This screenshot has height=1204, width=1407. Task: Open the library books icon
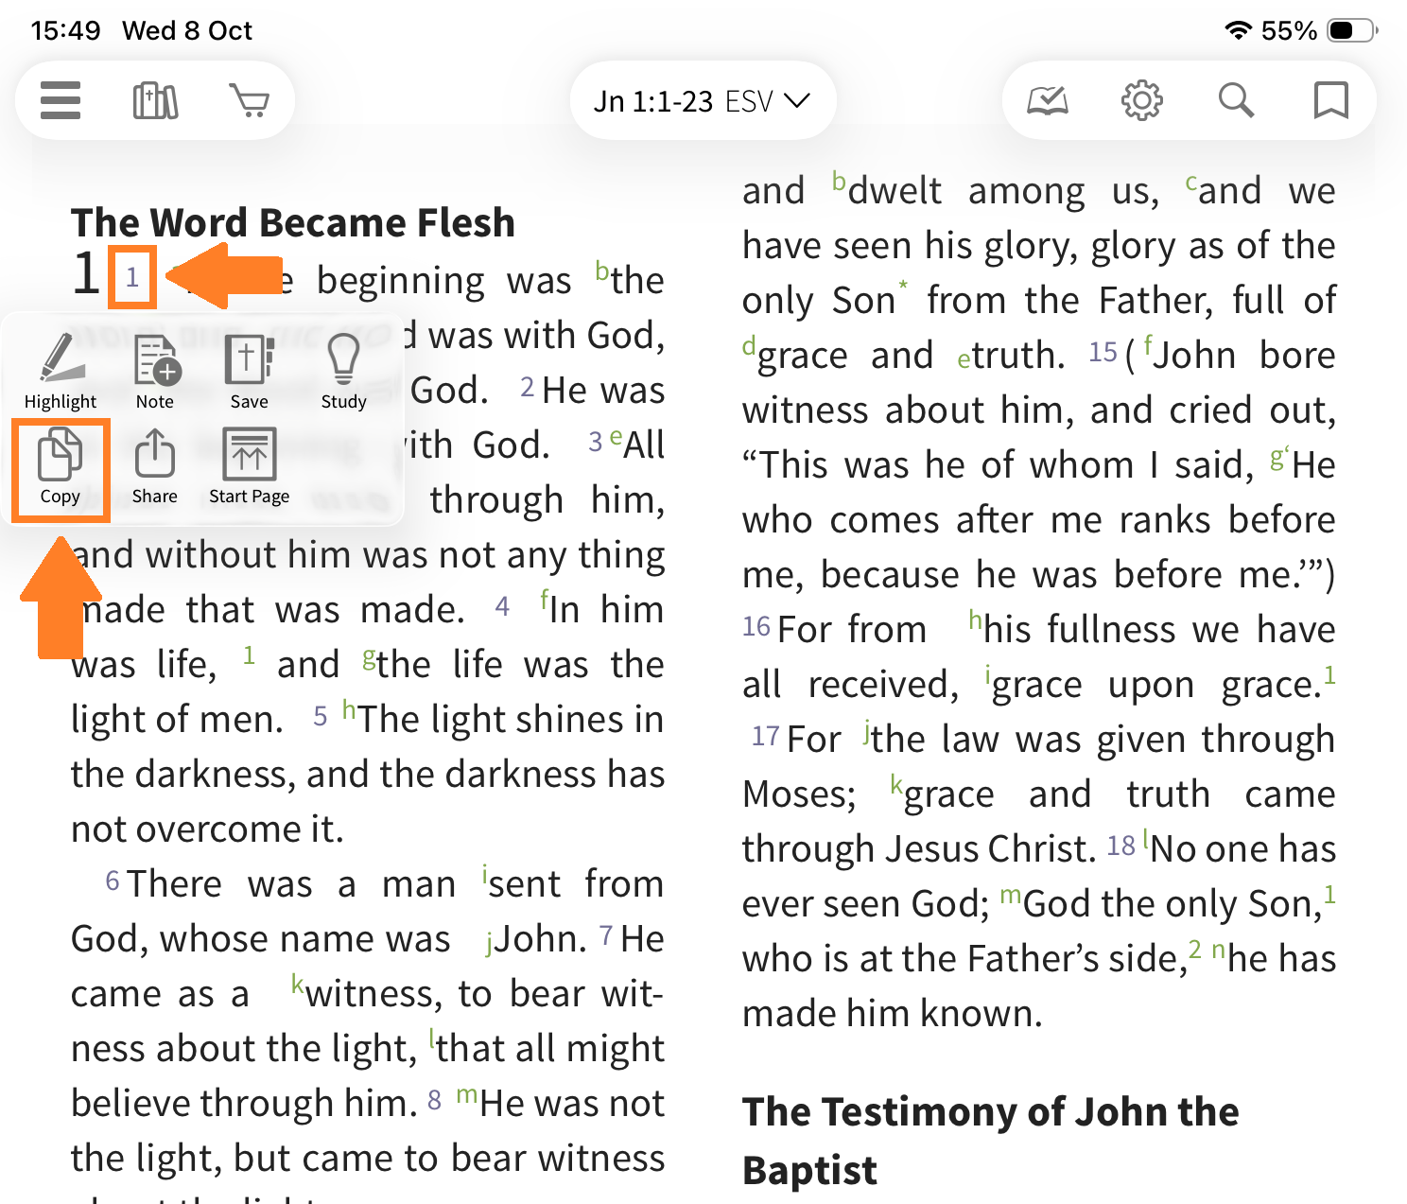155,100
